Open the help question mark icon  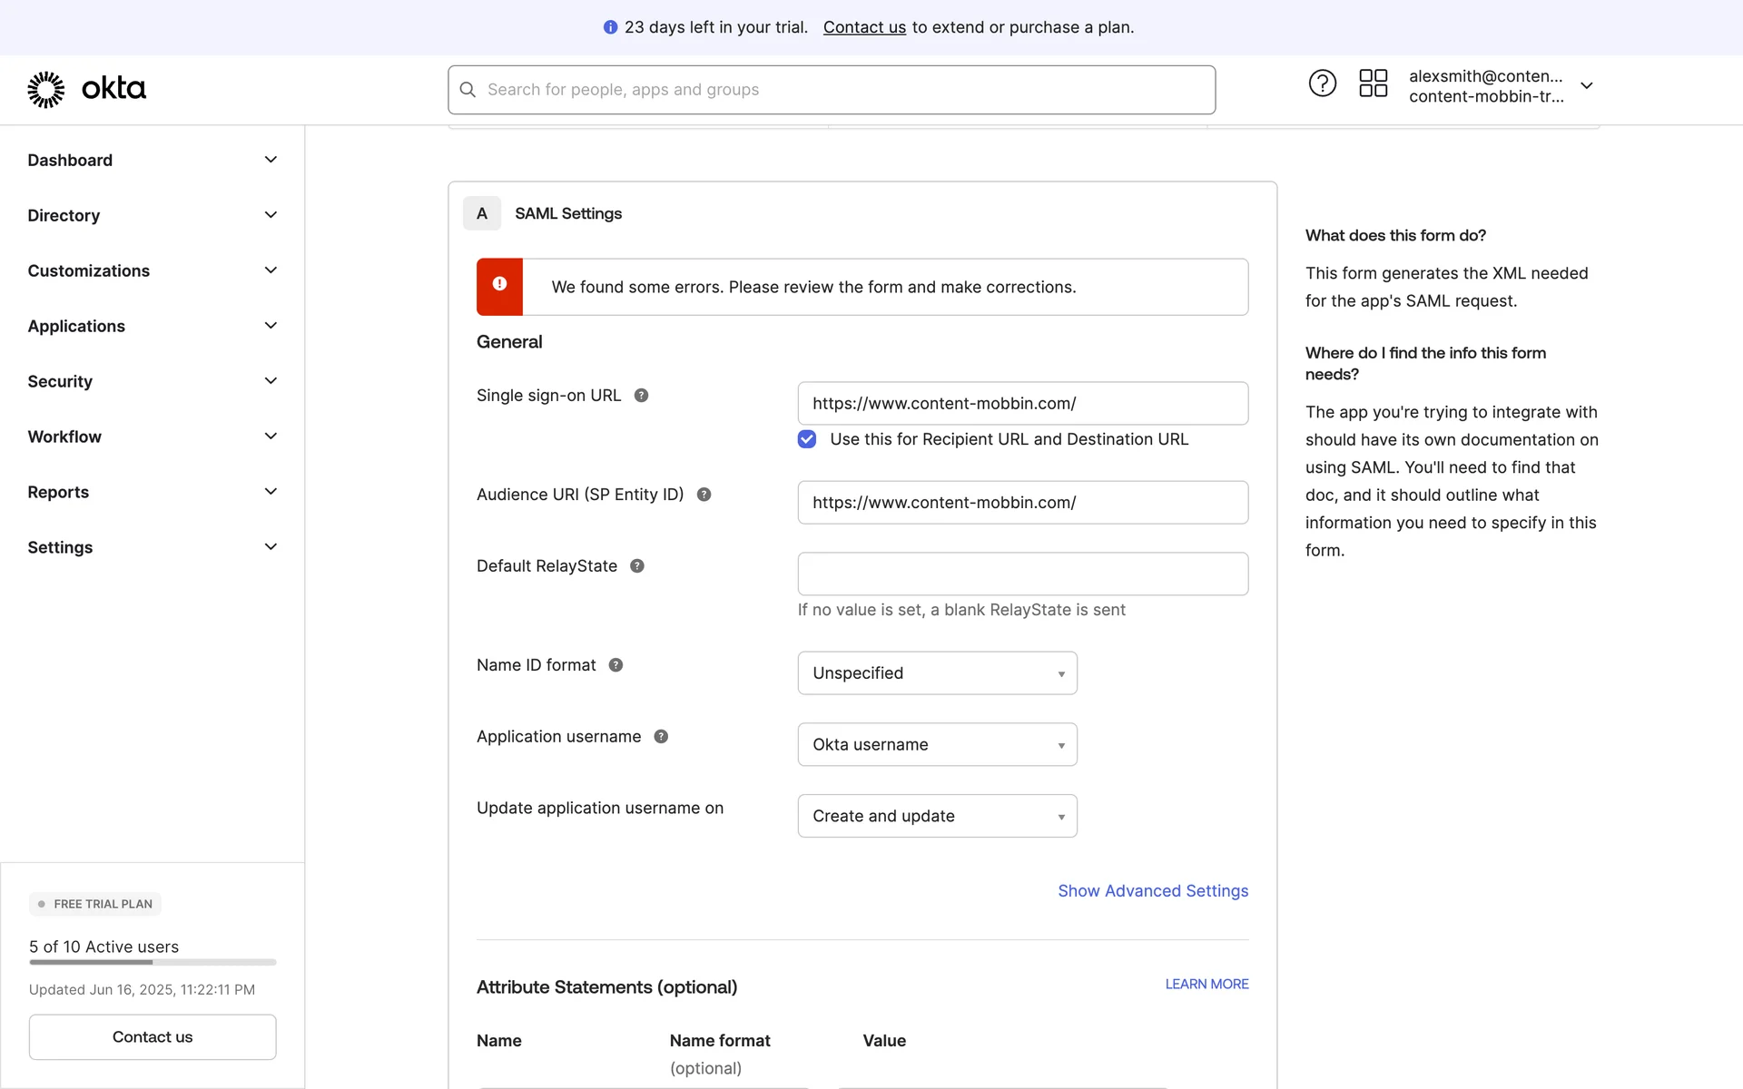(1322, 83)
